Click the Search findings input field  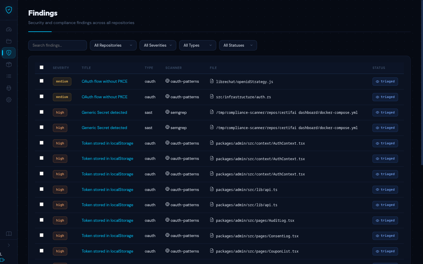pos(58,45)
